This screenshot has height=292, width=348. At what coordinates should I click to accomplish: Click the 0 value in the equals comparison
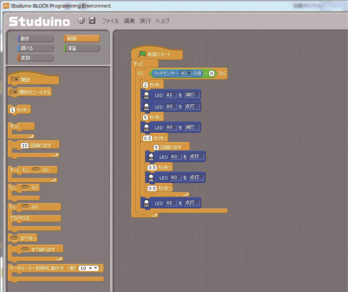click(212, 74)
